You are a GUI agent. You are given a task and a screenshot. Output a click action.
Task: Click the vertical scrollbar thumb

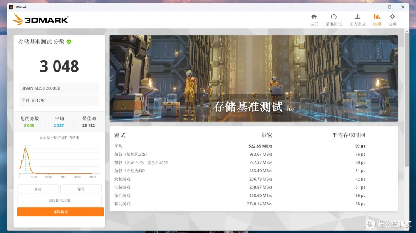click(407, 100)
